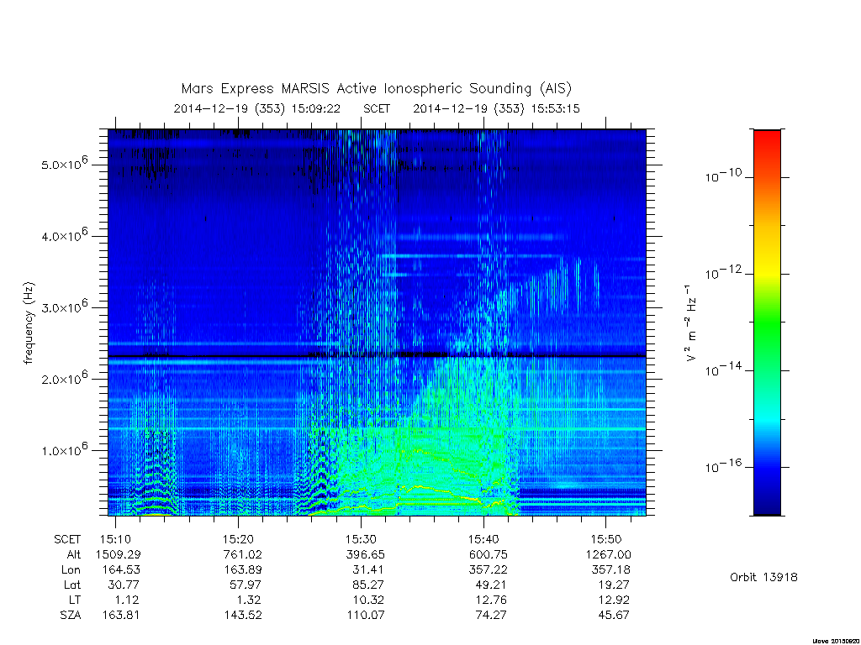The height and width of the screenshot is (645, 861).
Task: Click the black horizontal band near 2.3 MHz
Action: [377, 356]
